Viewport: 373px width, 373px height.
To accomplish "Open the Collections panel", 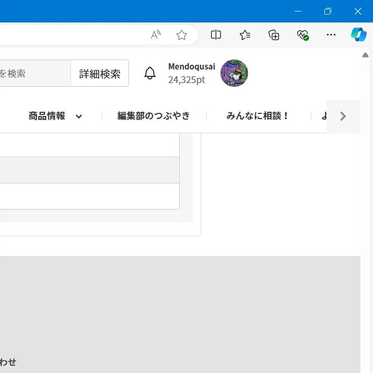I will coord(274,35).
